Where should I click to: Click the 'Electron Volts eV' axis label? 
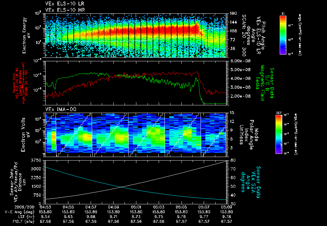[x=25, y=134]
